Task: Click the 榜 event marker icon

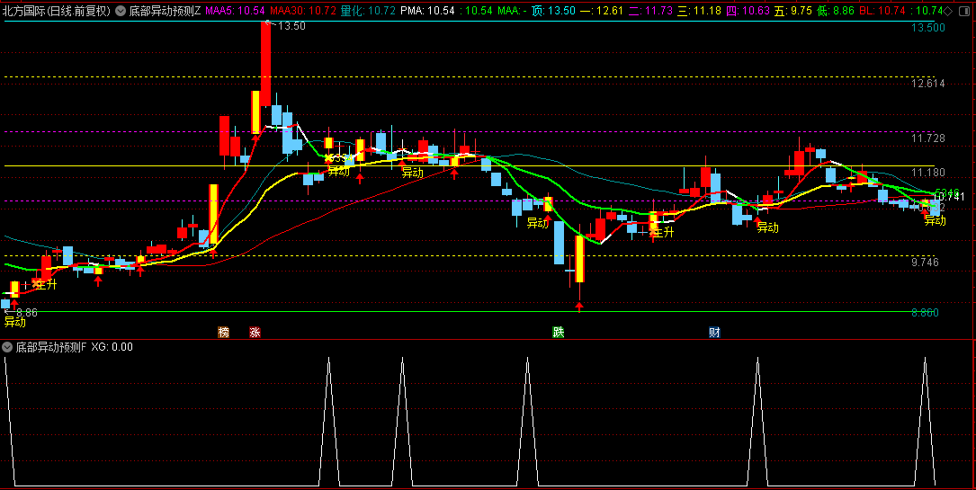Action: [223, 332]
